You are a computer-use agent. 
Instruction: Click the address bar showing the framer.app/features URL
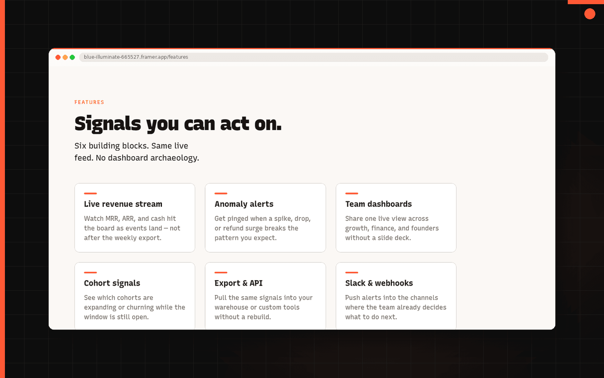coord(313,57)
